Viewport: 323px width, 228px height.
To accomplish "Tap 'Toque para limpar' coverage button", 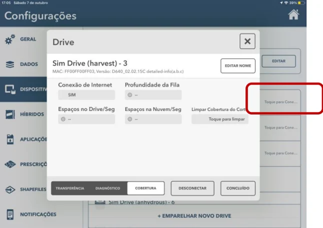I will tap(220, 119).
